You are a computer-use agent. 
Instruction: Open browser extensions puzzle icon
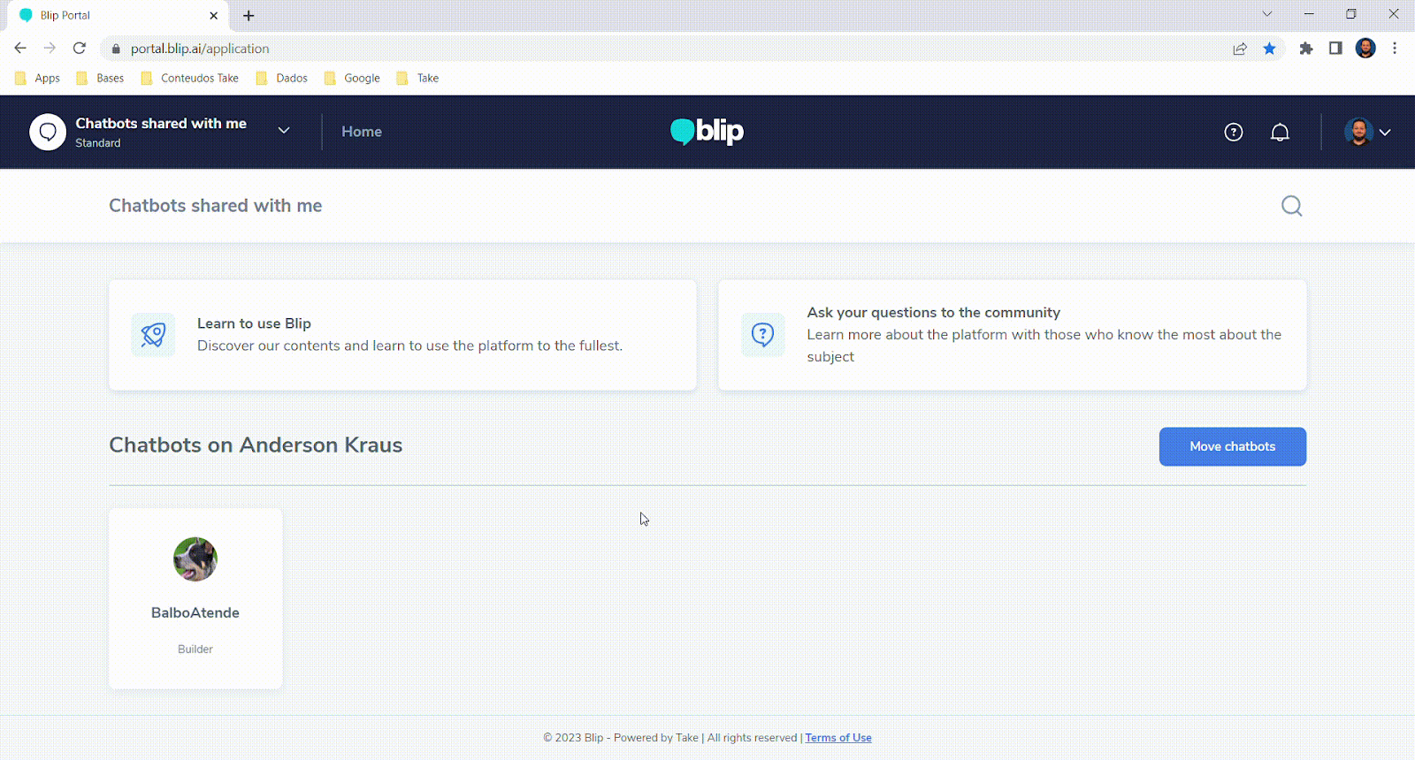click(1305, 49)
